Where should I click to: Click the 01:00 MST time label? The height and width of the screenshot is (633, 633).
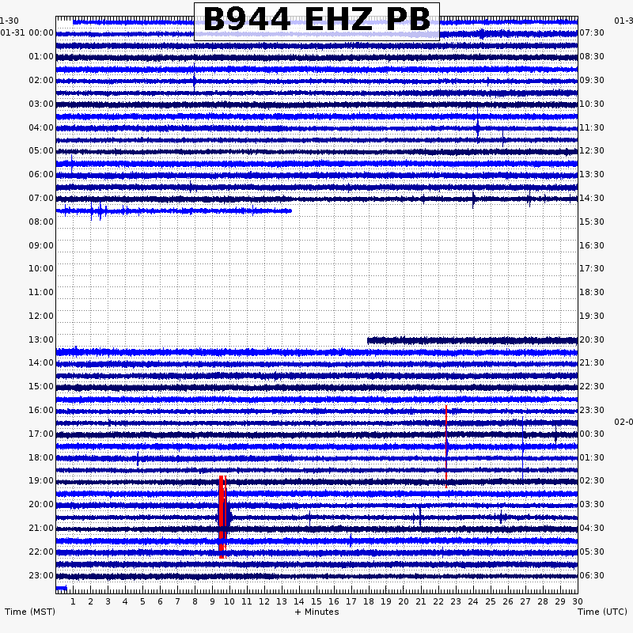(41, 56)
